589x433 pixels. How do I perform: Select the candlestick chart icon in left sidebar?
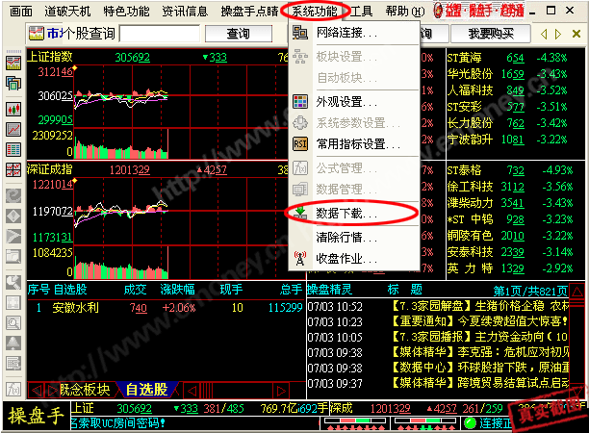pyautogui.click(x=13, y=106)
